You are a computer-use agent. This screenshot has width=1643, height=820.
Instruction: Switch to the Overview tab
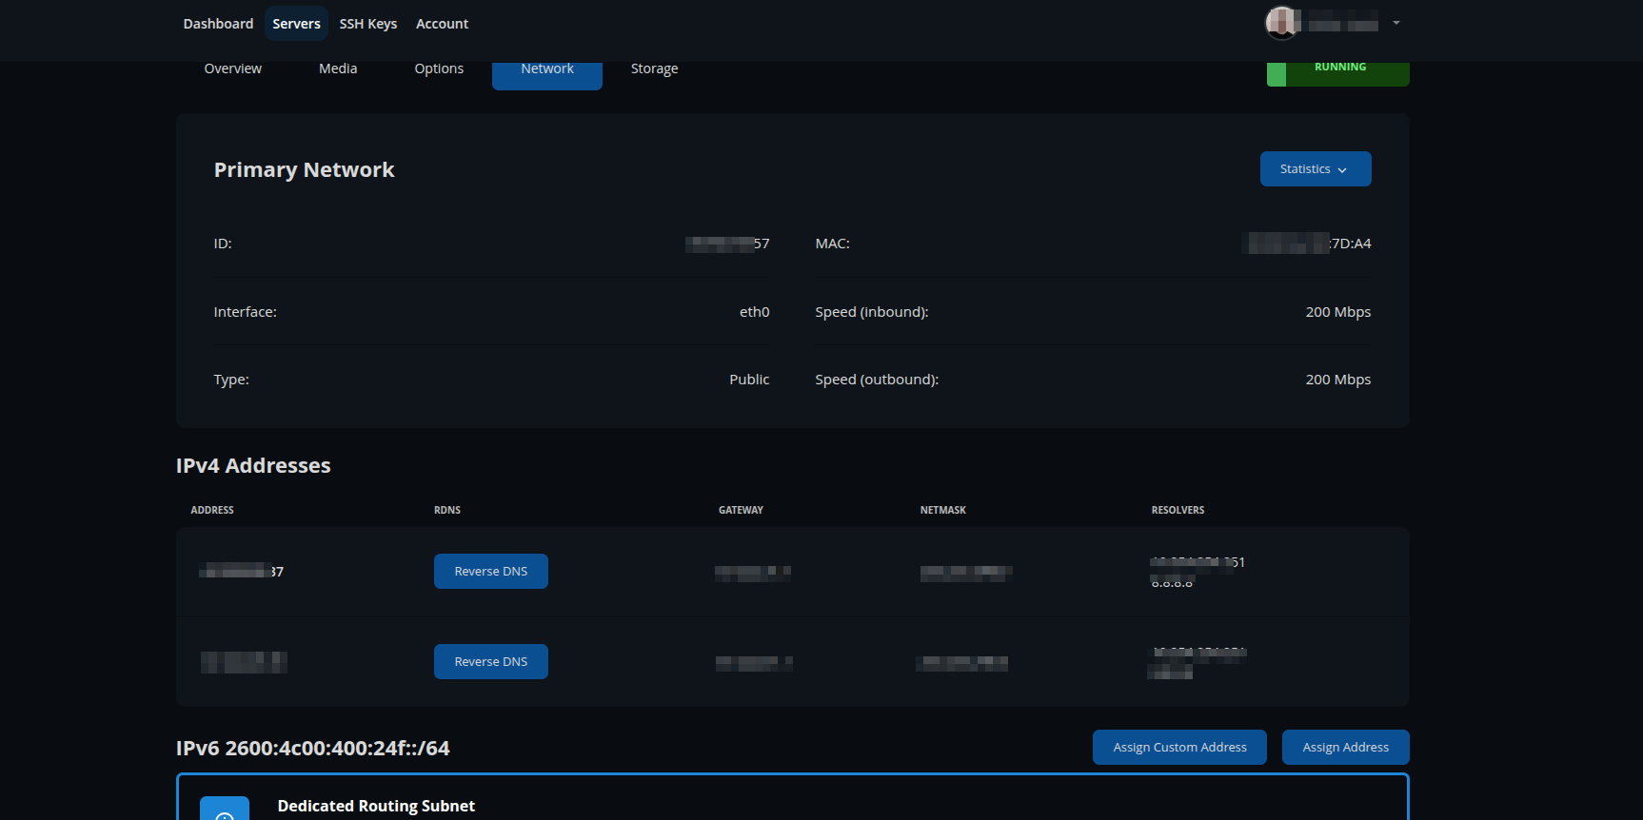[x=232, y=68]
